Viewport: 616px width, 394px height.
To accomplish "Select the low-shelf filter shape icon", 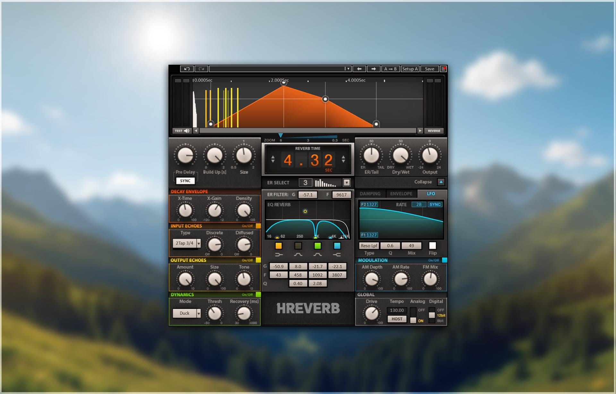I will click(x=279, y=255).
